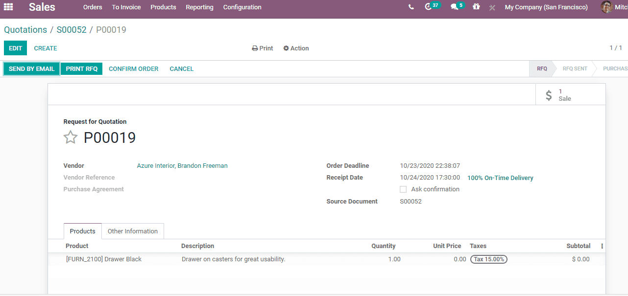
Task: Open the Orders menu
Action: click(x=93, y=7)
